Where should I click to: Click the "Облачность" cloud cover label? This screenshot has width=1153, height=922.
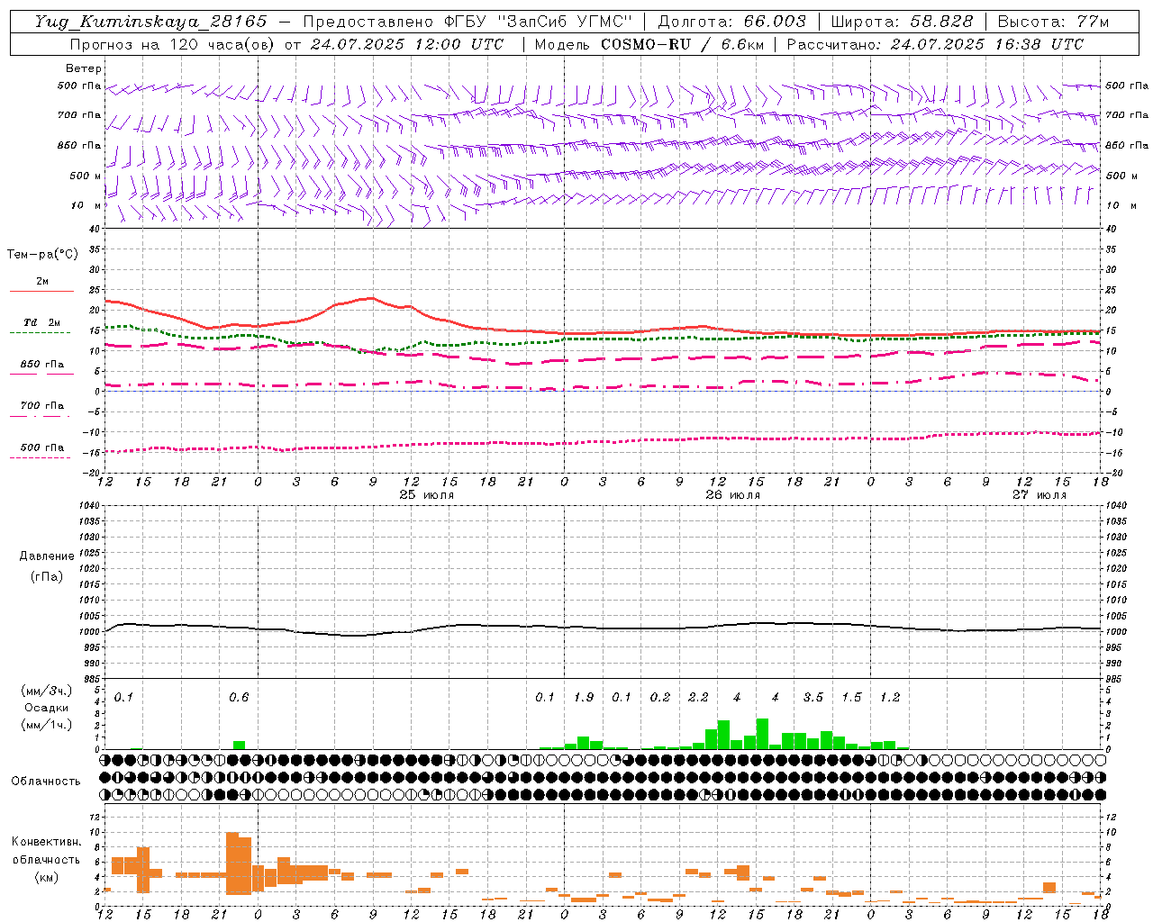tap(46, 782)
